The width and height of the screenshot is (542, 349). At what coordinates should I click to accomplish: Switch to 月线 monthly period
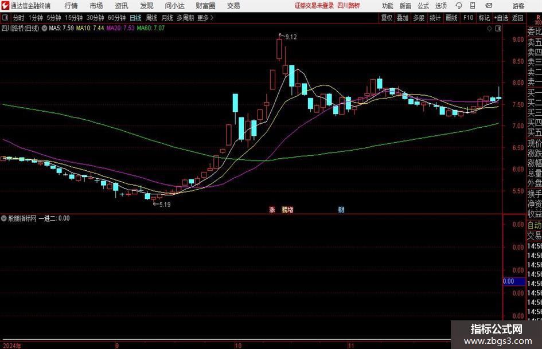tap(167, 18)
